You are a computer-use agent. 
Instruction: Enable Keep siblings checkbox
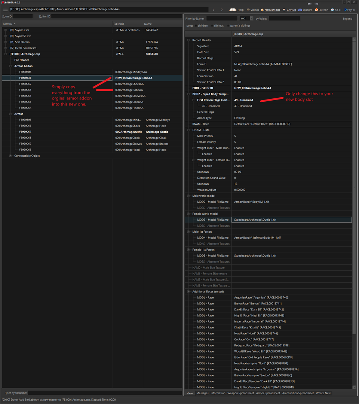tap(212, 25)
